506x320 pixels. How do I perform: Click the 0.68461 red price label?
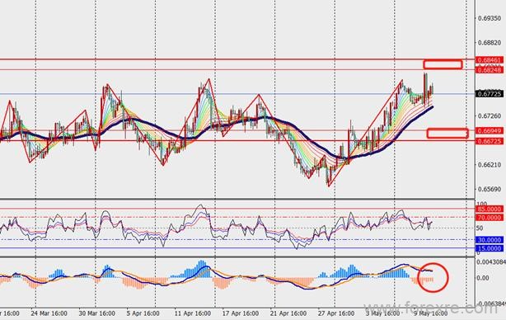[x=490, y=60]
